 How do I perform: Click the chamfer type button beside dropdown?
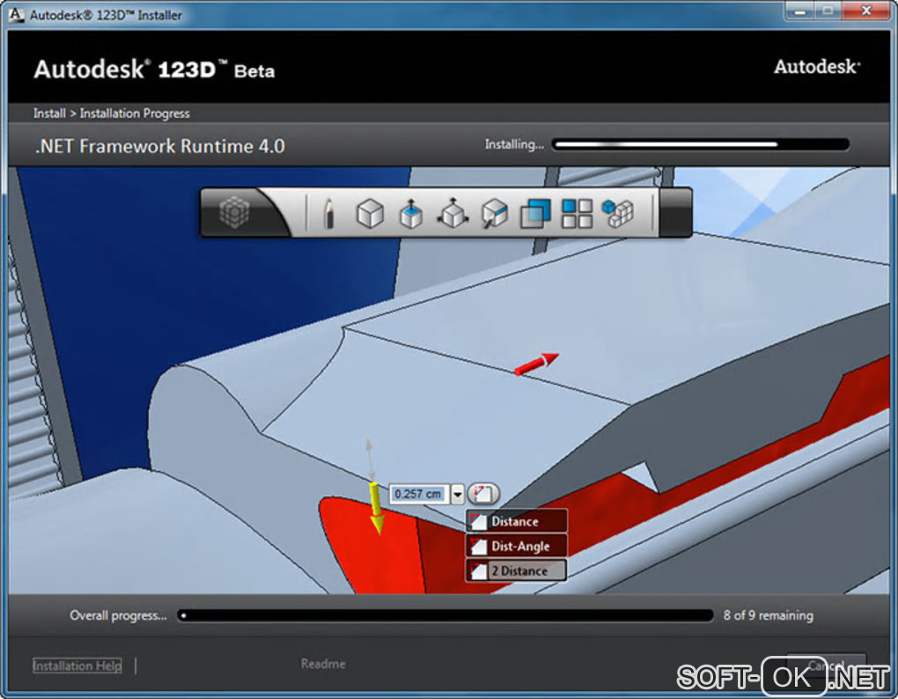(x=483, y=494)
